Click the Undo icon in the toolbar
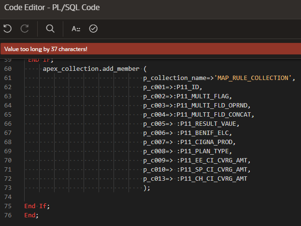The height and width of the screenshot is (226, 301). point(7,29)
